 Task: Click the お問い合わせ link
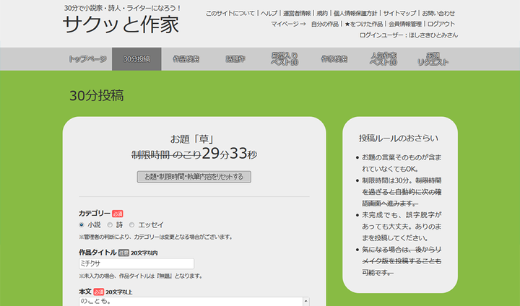pos(438,13)
